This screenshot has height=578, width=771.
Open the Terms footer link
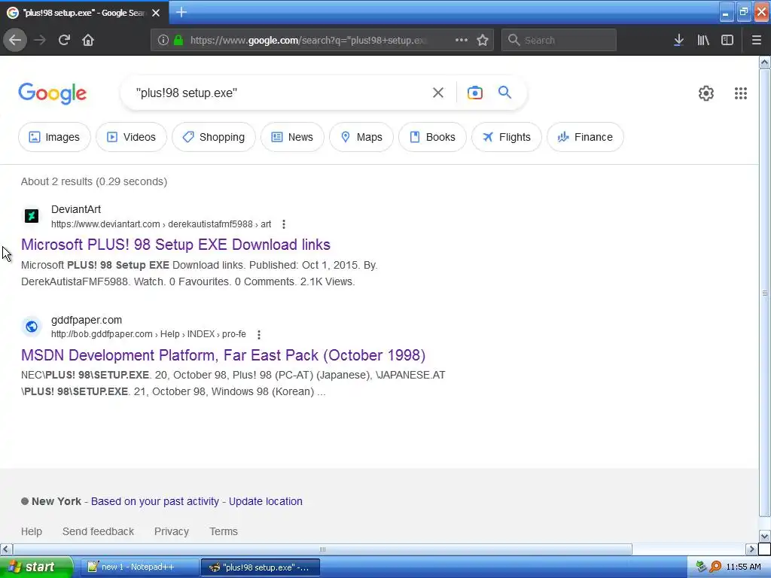(223, 531)
